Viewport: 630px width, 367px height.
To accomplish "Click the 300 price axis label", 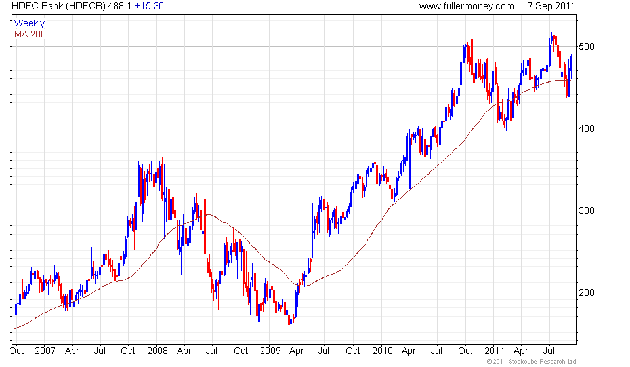I will click(587, 210).
